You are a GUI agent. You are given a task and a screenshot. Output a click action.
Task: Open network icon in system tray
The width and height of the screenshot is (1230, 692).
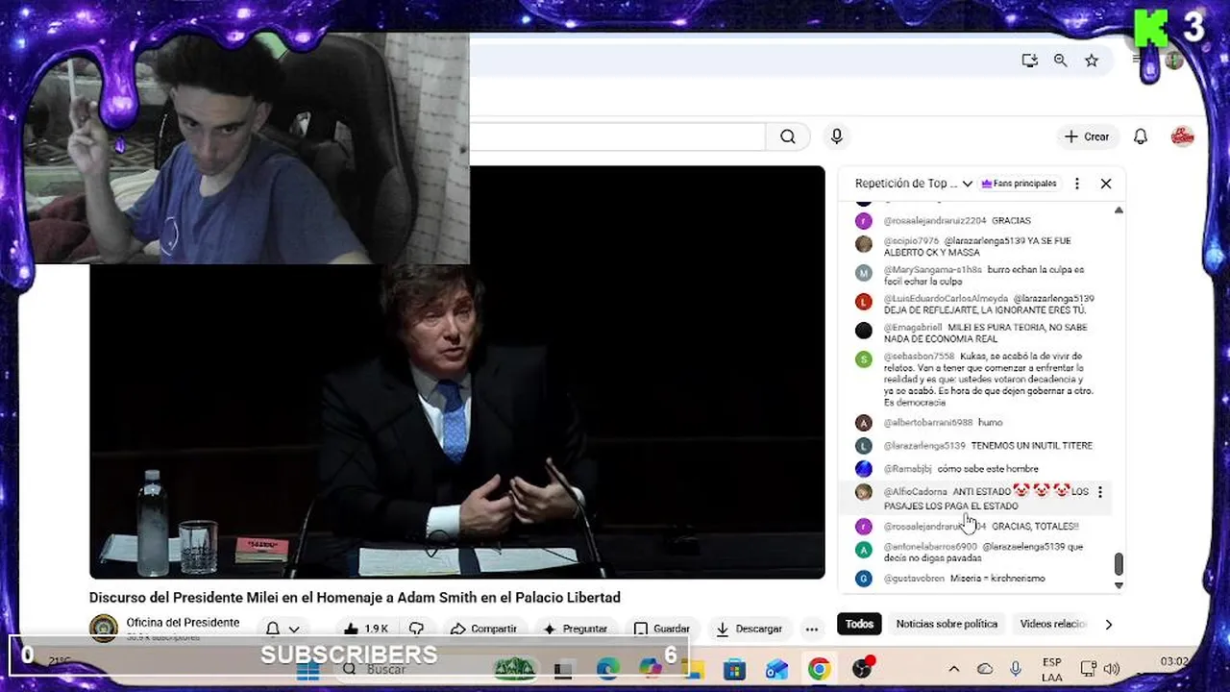1089,669
